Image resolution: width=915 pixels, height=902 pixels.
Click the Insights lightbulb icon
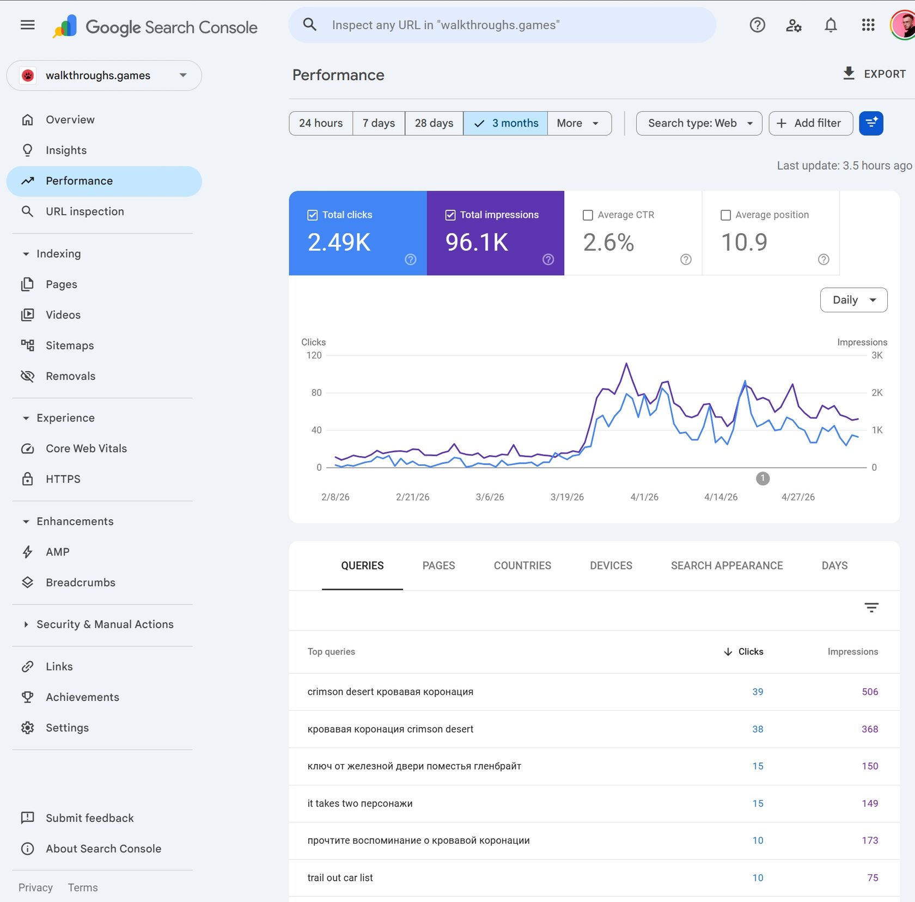27,150
